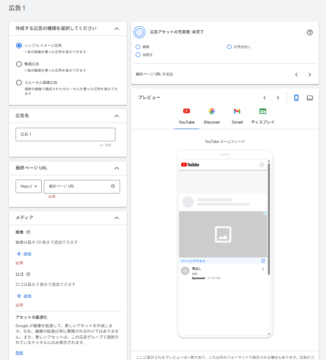Collapse the 広告名 section

117,116
